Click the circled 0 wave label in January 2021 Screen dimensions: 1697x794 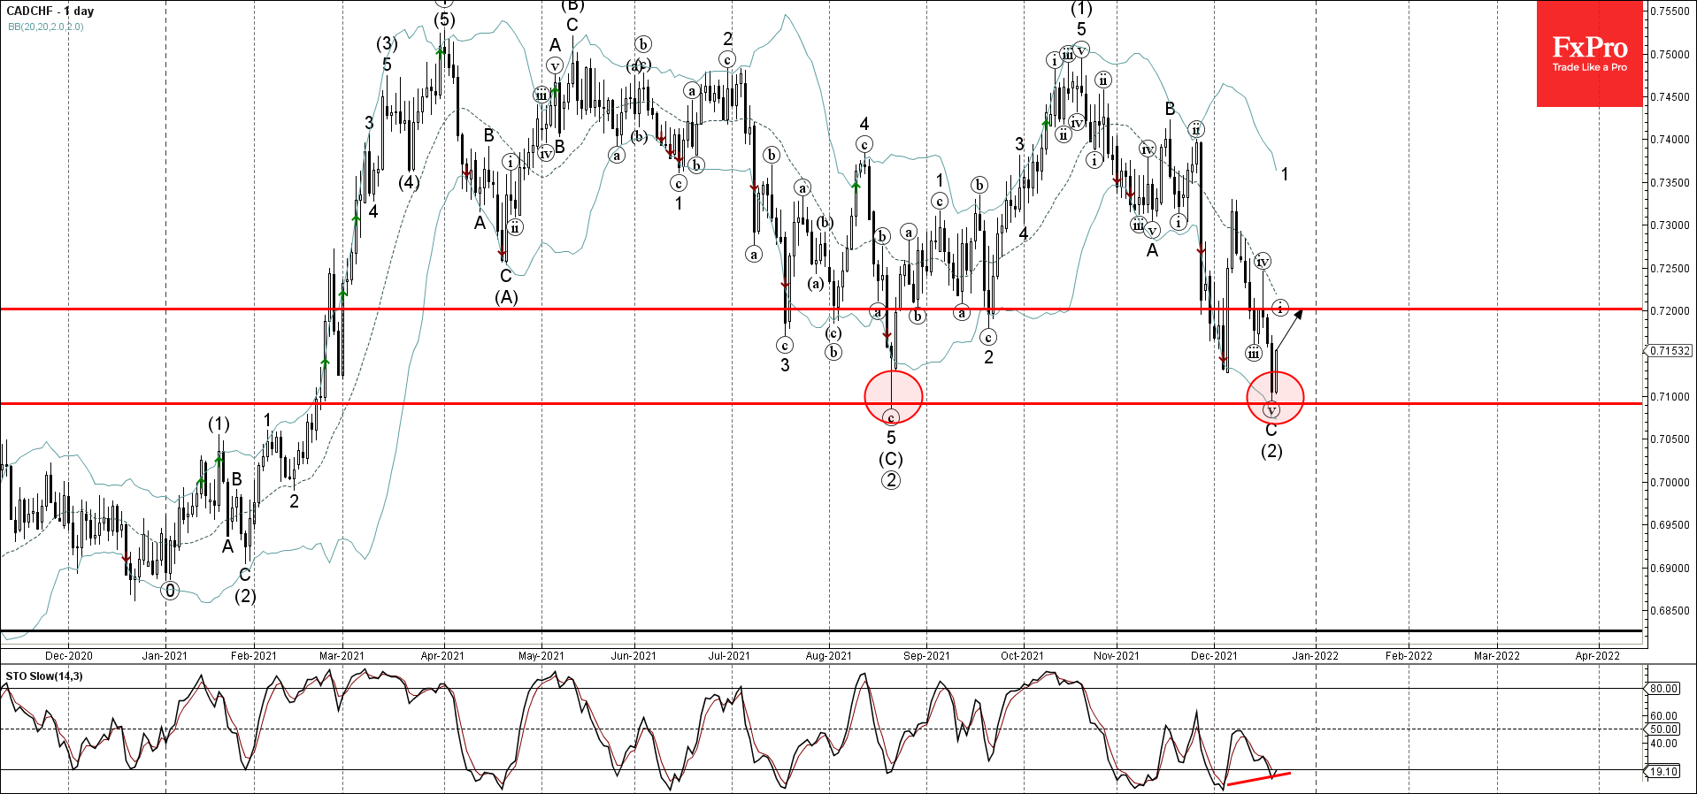point(170,591)
